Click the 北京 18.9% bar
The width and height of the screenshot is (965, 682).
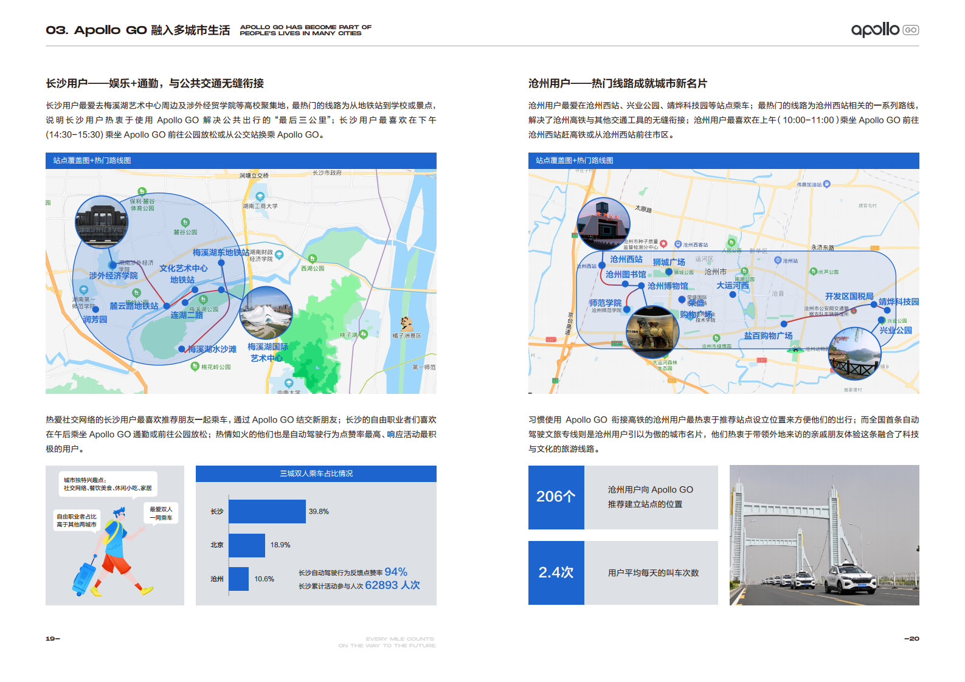(247, 545)
